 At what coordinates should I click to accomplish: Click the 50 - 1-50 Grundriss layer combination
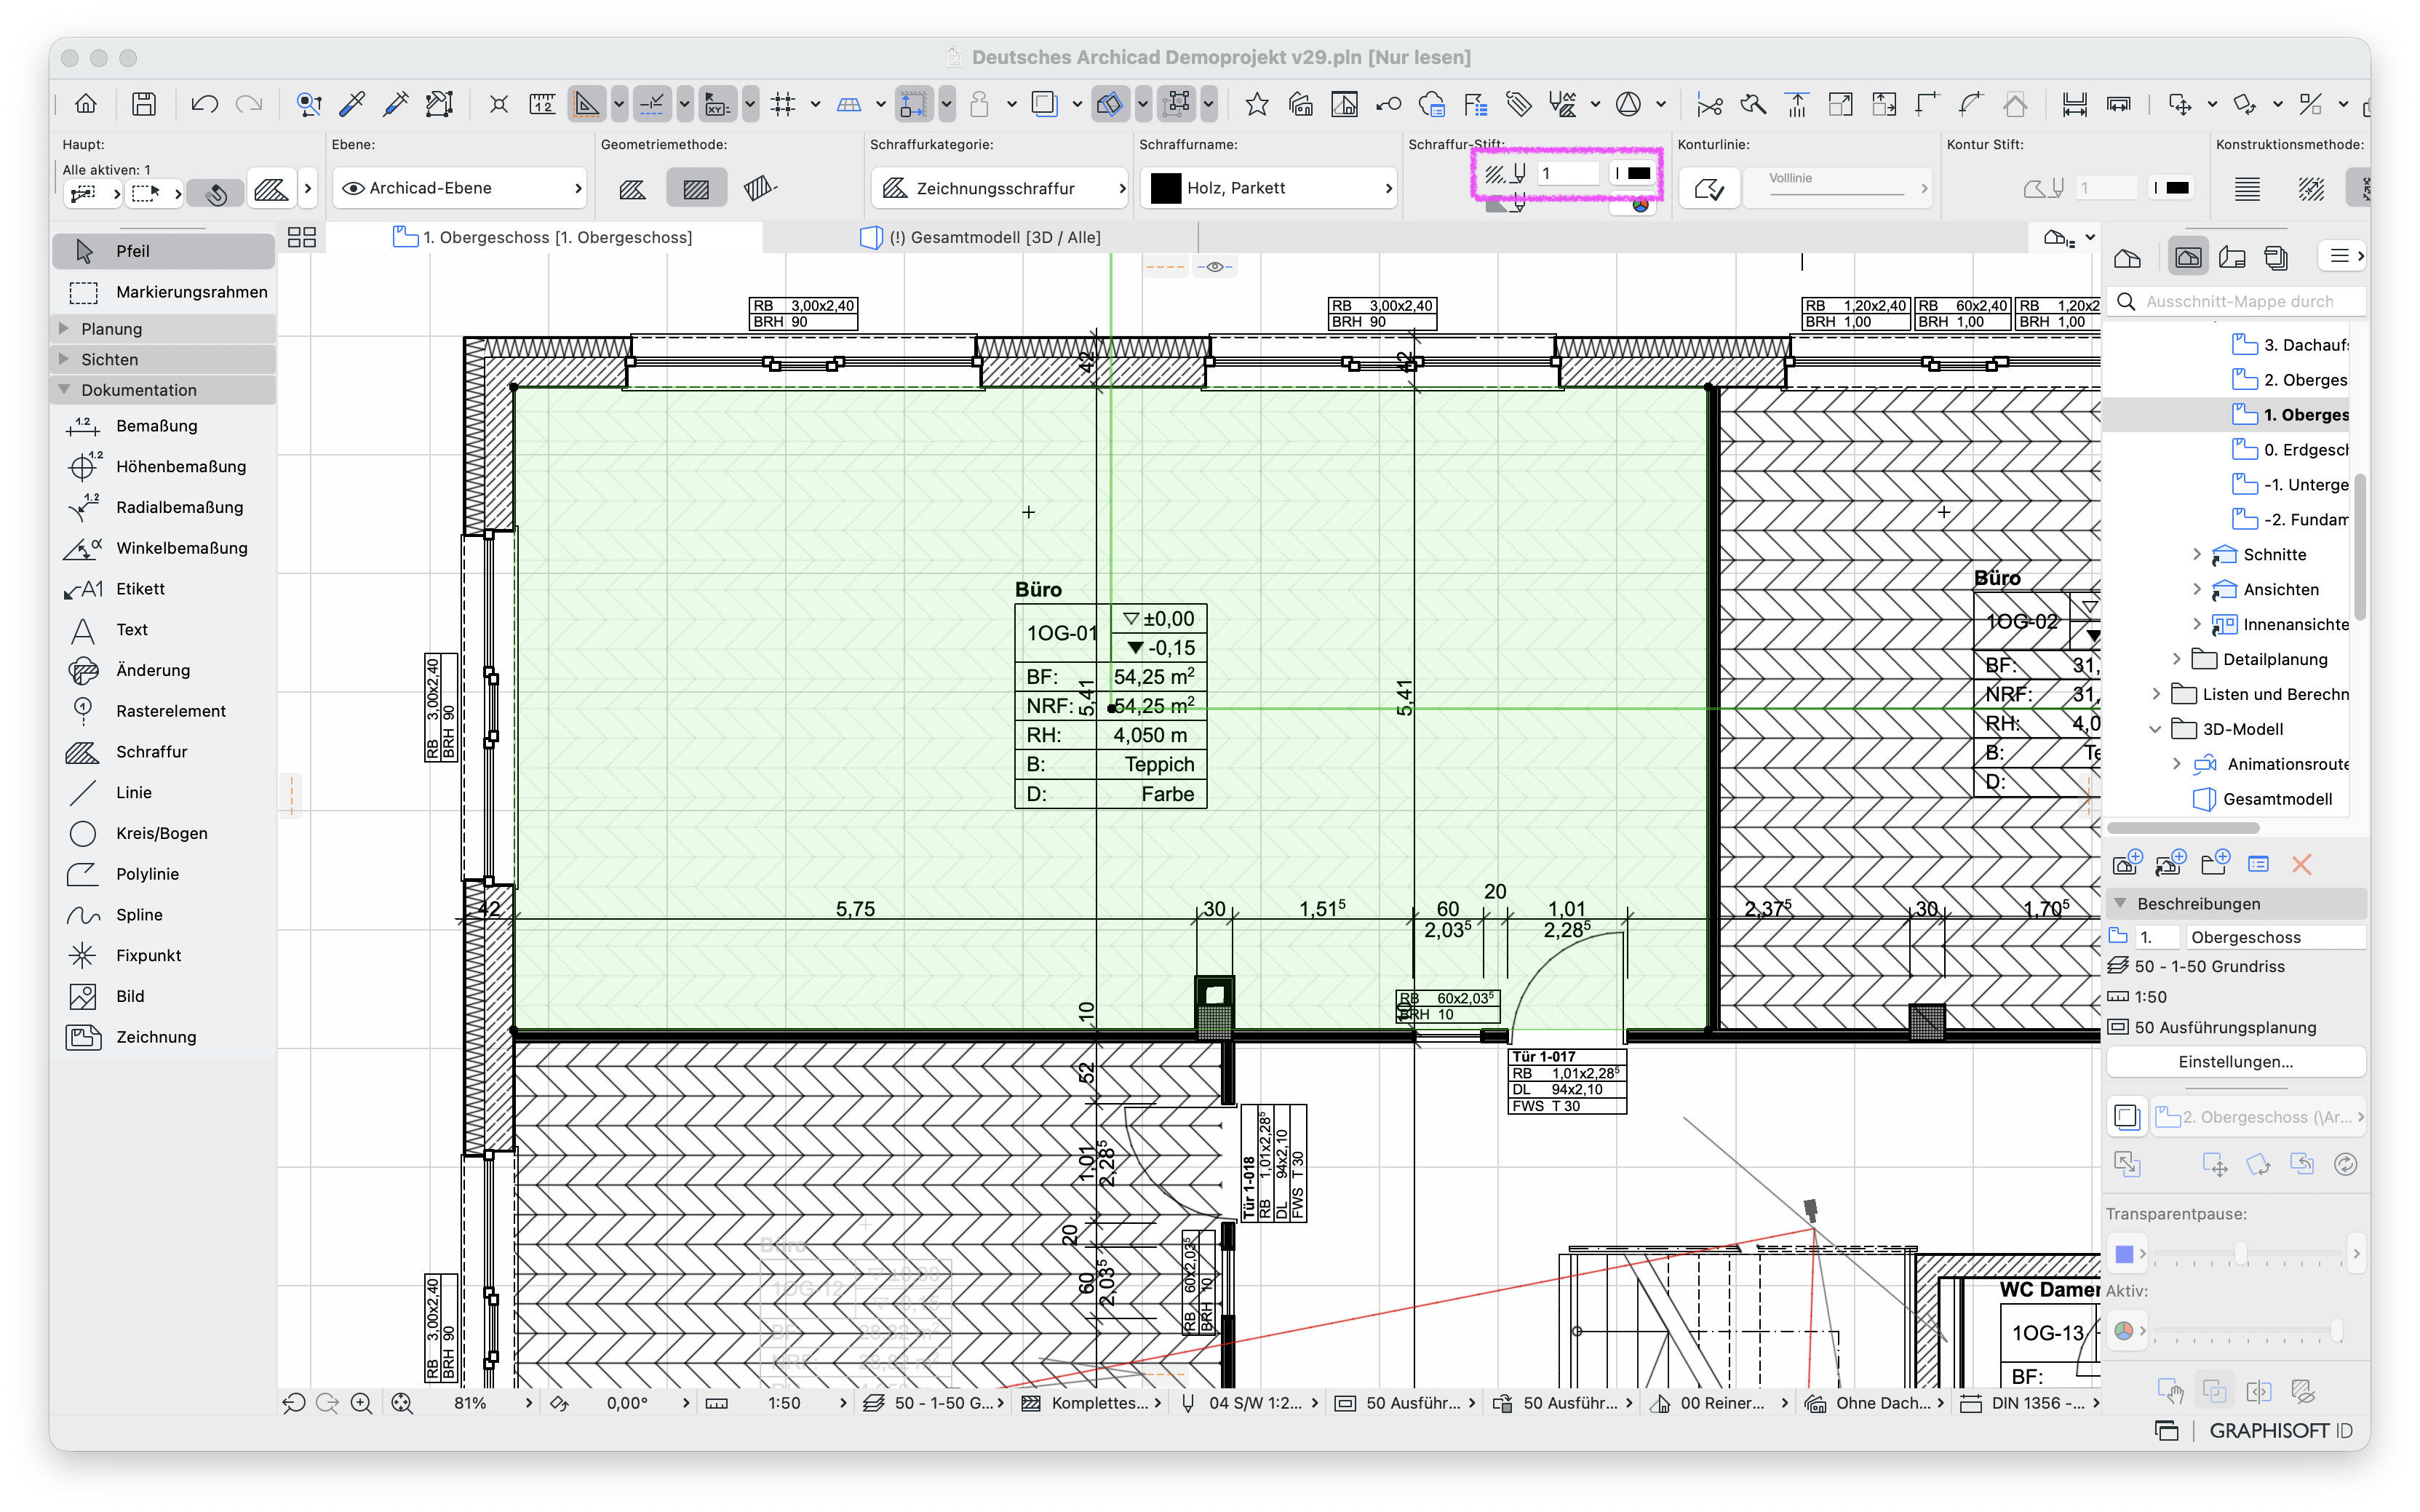[x=2195, y=966]
